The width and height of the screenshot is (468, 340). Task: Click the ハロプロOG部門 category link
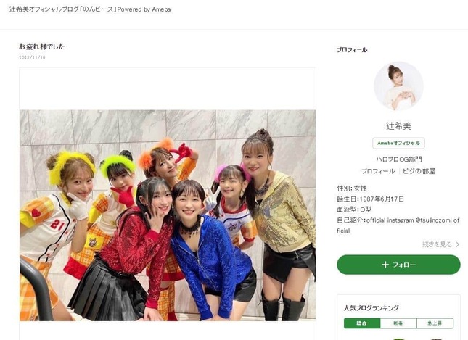(x=398, y=159)
